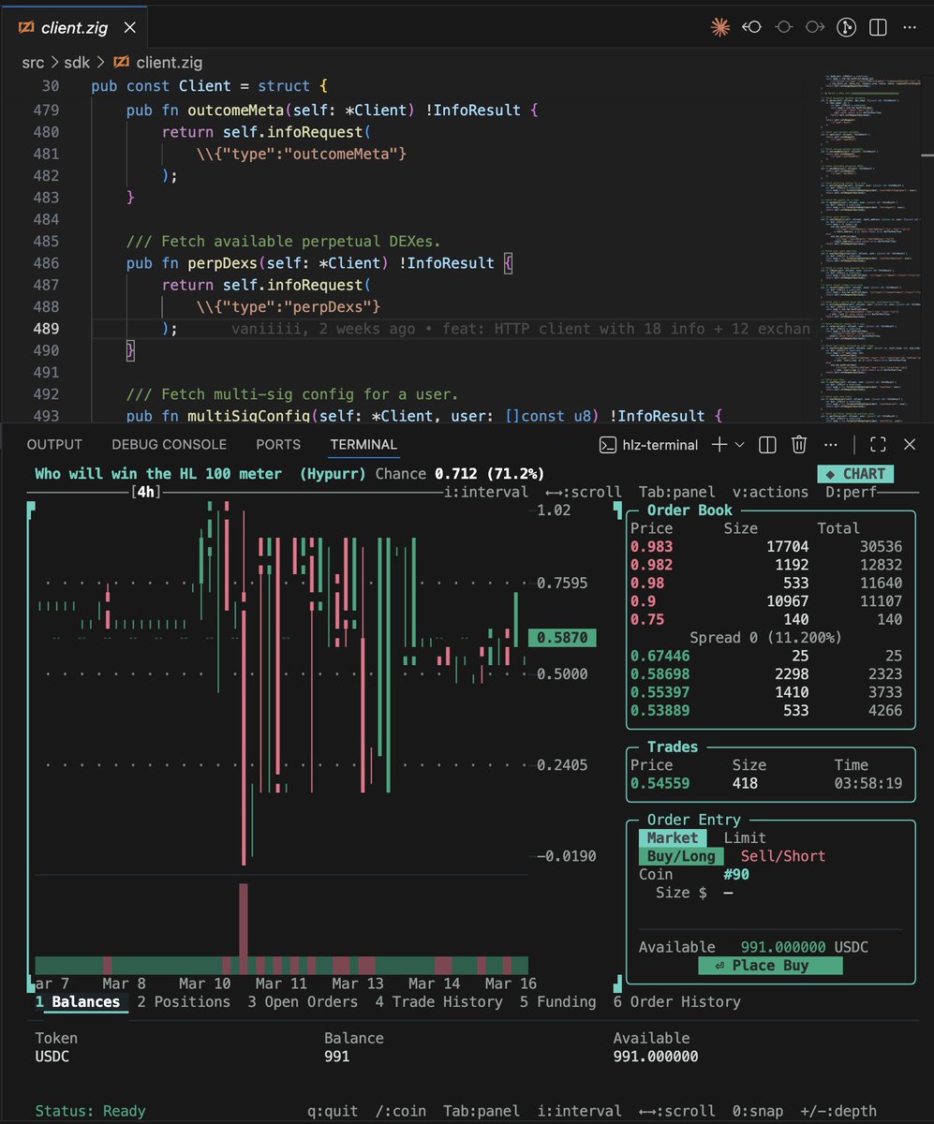The image size is (934, 1124).
Task: Select the client.zig editor tab
Action: [x=72, y=28]
